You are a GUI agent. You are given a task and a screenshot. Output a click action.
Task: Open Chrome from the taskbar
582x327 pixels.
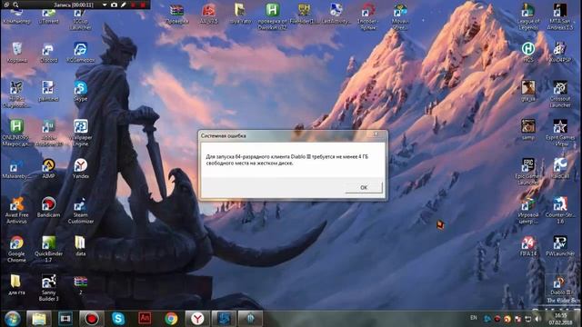(x=171, y=319)
